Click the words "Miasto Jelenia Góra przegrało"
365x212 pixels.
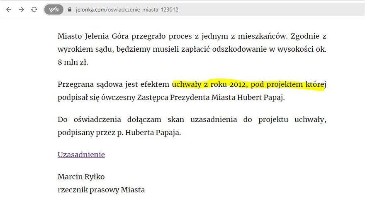(x=111, y=36)
